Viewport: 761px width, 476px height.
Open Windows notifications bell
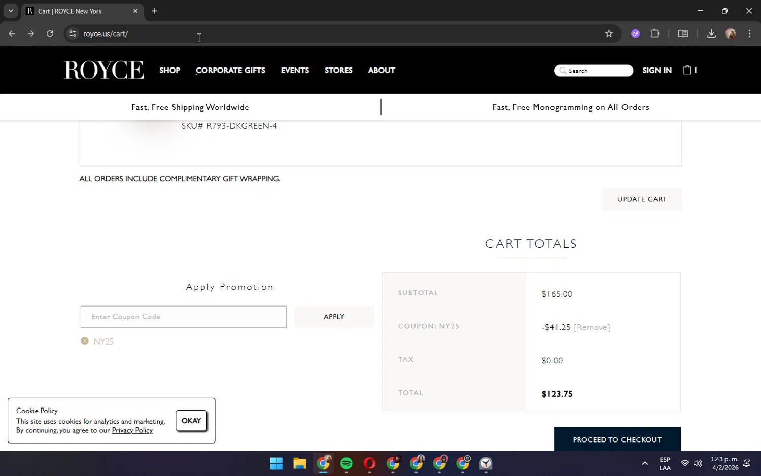coord(747,463)
